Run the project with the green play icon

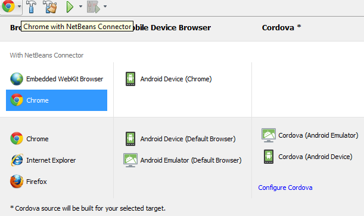coord(70,7)
